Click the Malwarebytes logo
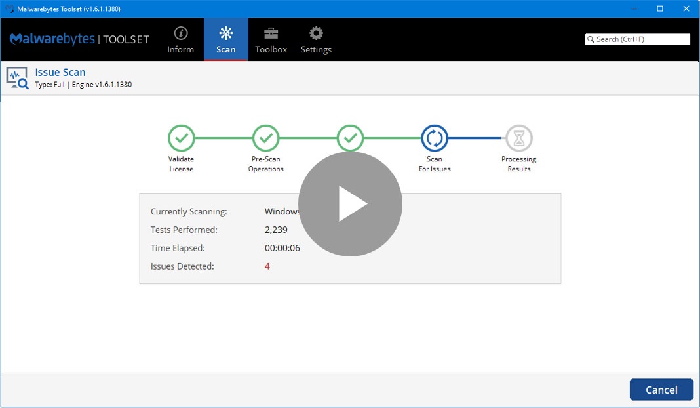Image resolution: width=700 pixels, height=408 pixels. [78, 39]
